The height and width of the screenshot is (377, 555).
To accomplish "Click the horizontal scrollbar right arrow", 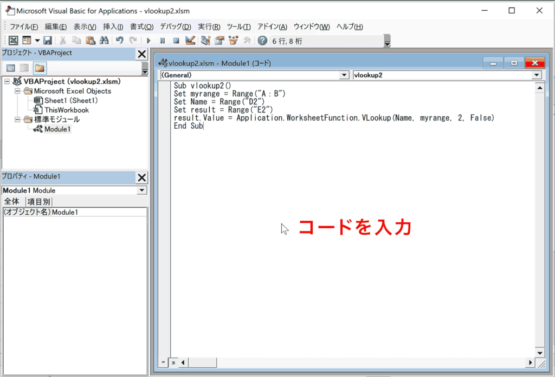I will pyautogui.click(x=530, y=362).
